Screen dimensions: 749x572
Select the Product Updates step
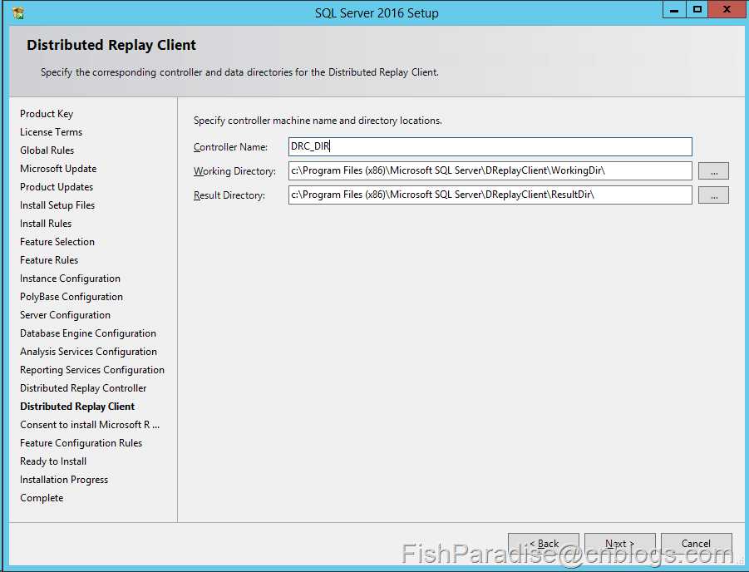(x=57, y=187)
